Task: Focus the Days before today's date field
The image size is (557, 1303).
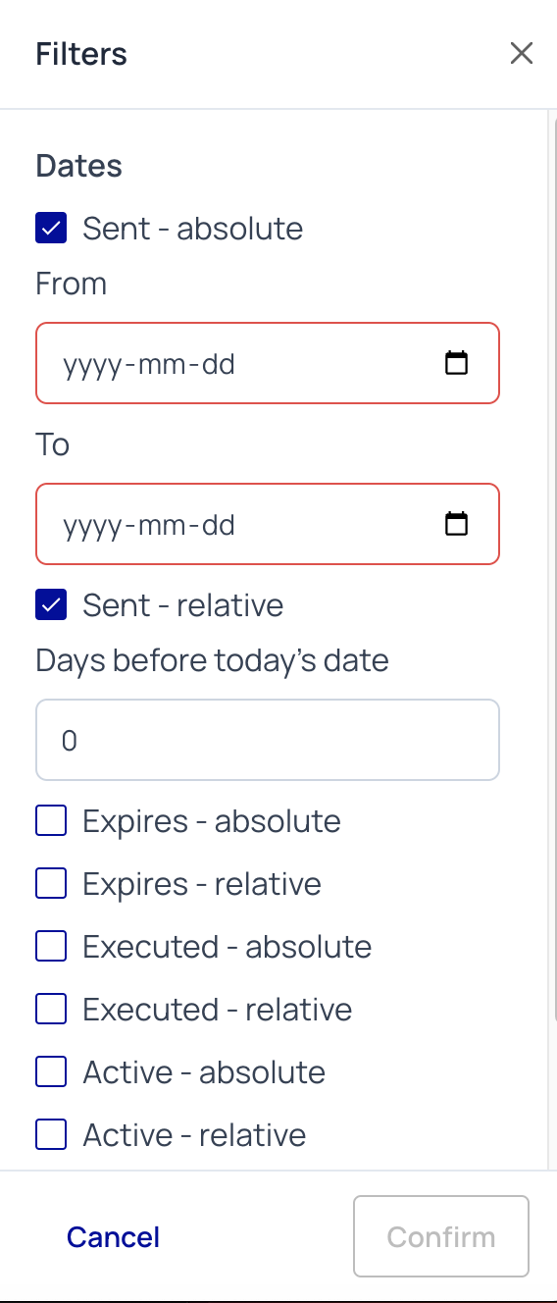Action: tap(268, 740)
